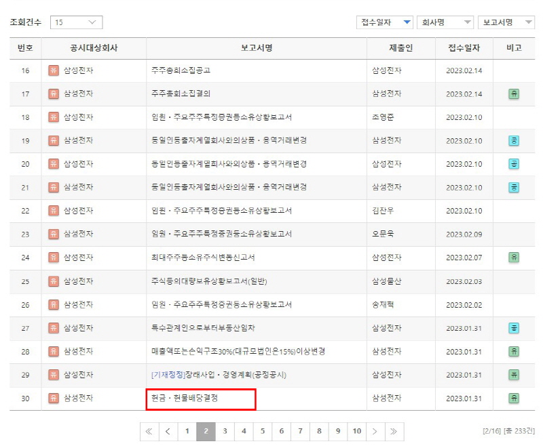The width and height of the screenshot is (543, 448).
Task: Click the 유 market icon in row 23
Action: coord(54,234)
